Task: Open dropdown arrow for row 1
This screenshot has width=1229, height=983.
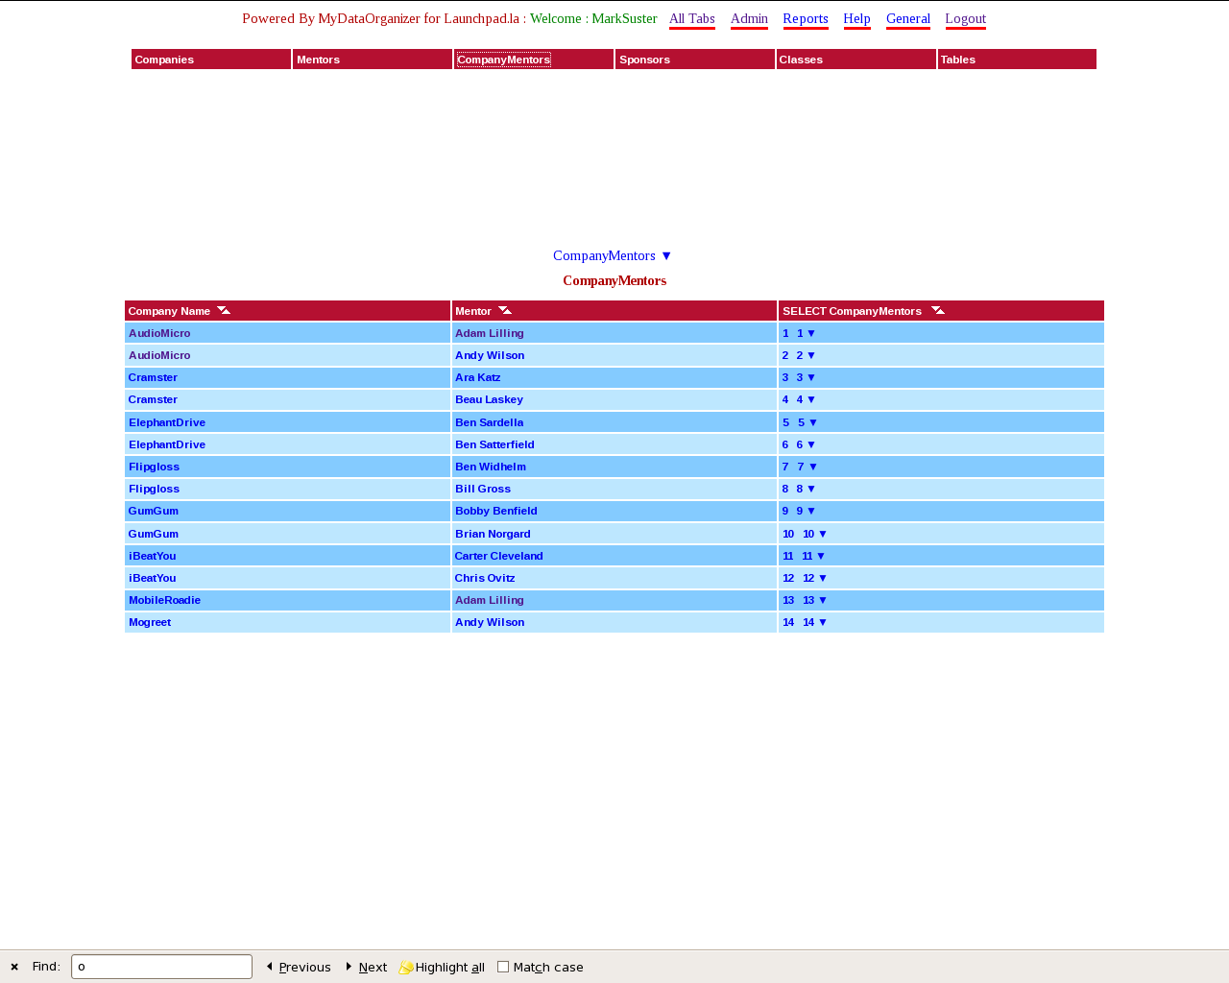Action: tap(811, 333)
